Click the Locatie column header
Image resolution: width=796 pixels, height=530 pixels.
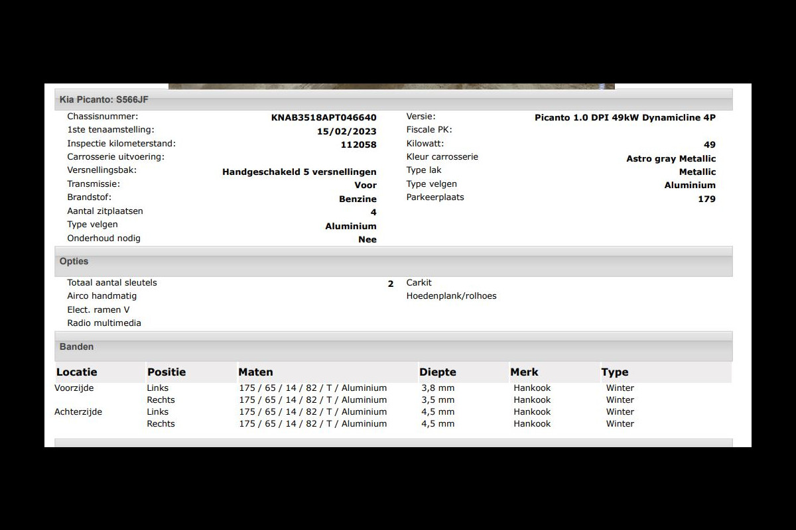[x=76, y=372]
